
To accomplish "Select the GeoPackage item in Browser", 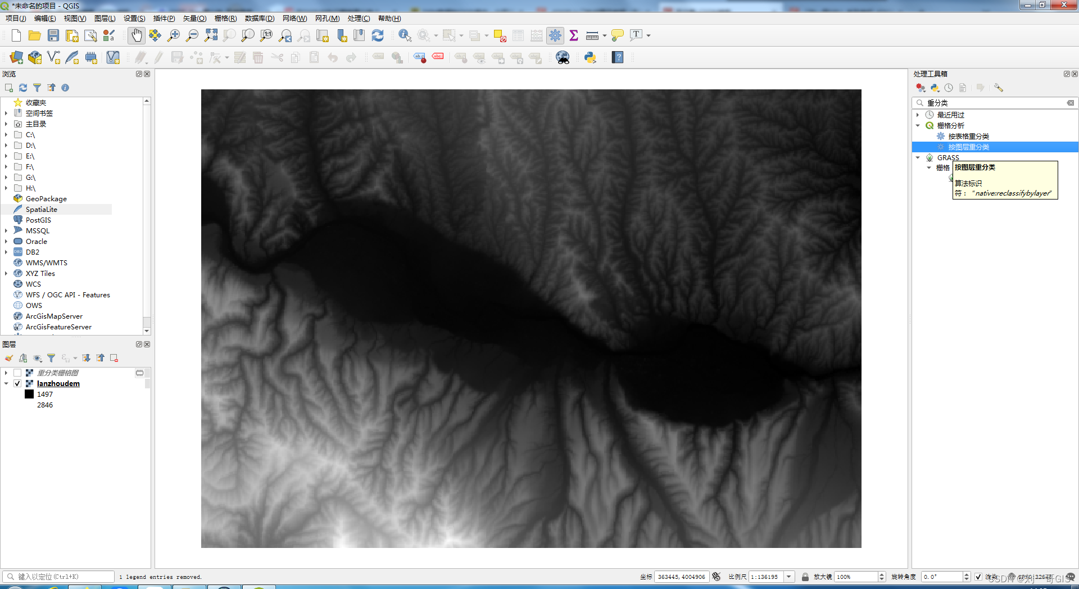I will [x=46, y=199].
